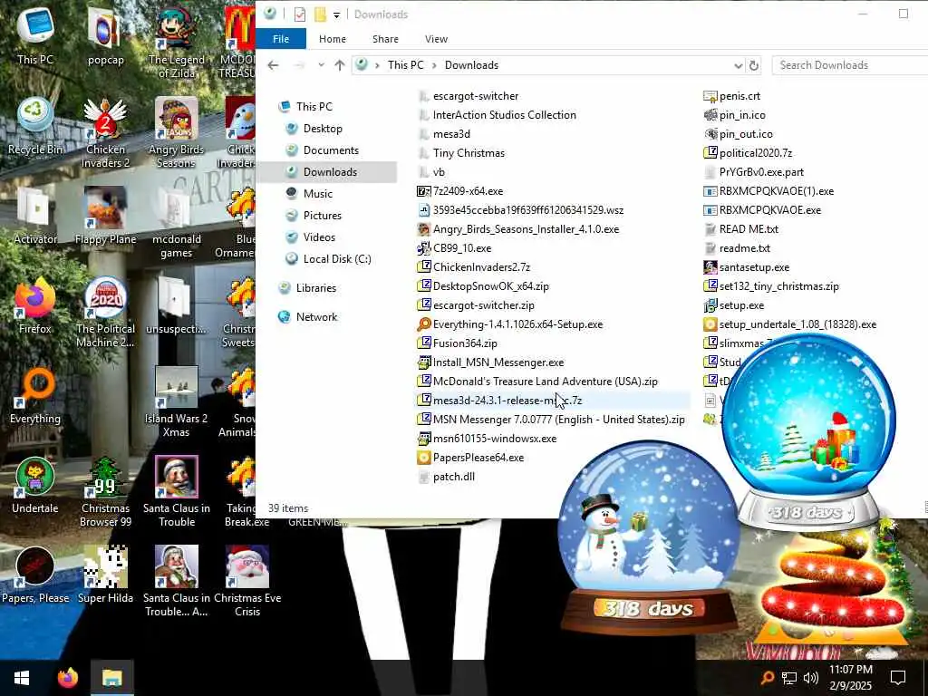Select Videos in navigation pane
The width and height of the screenshot is (928, 696).
click(319, 237)
